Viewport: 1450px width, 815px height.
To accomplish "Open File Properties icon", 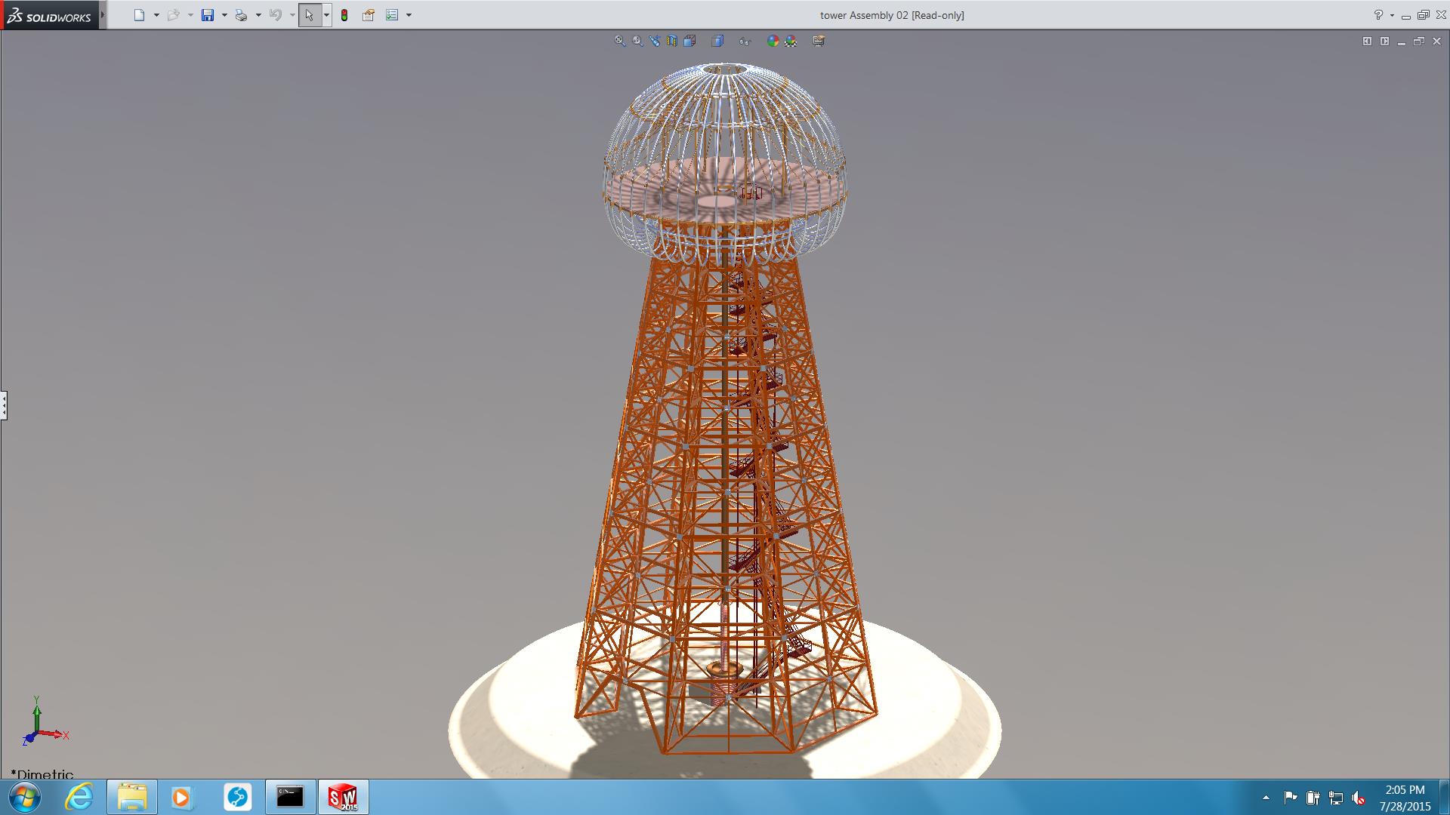I will [x=369, y=15].
